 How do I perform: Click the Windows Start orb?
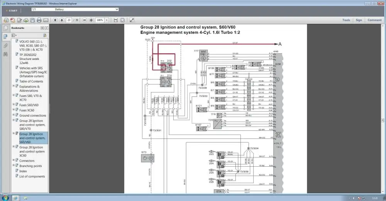pyautogui.click(x=5, y=198)
